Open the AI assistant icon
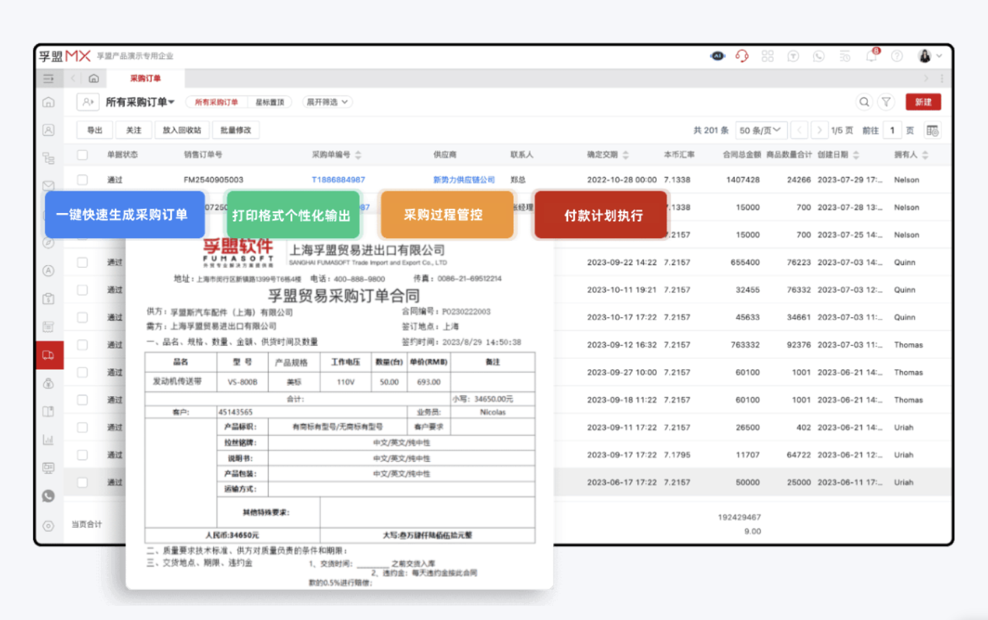988x620 pixels. [717, 56]
